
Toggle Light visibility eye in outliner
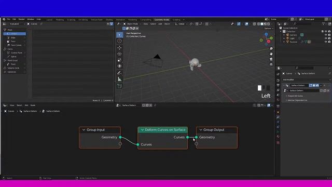point(326,38)
